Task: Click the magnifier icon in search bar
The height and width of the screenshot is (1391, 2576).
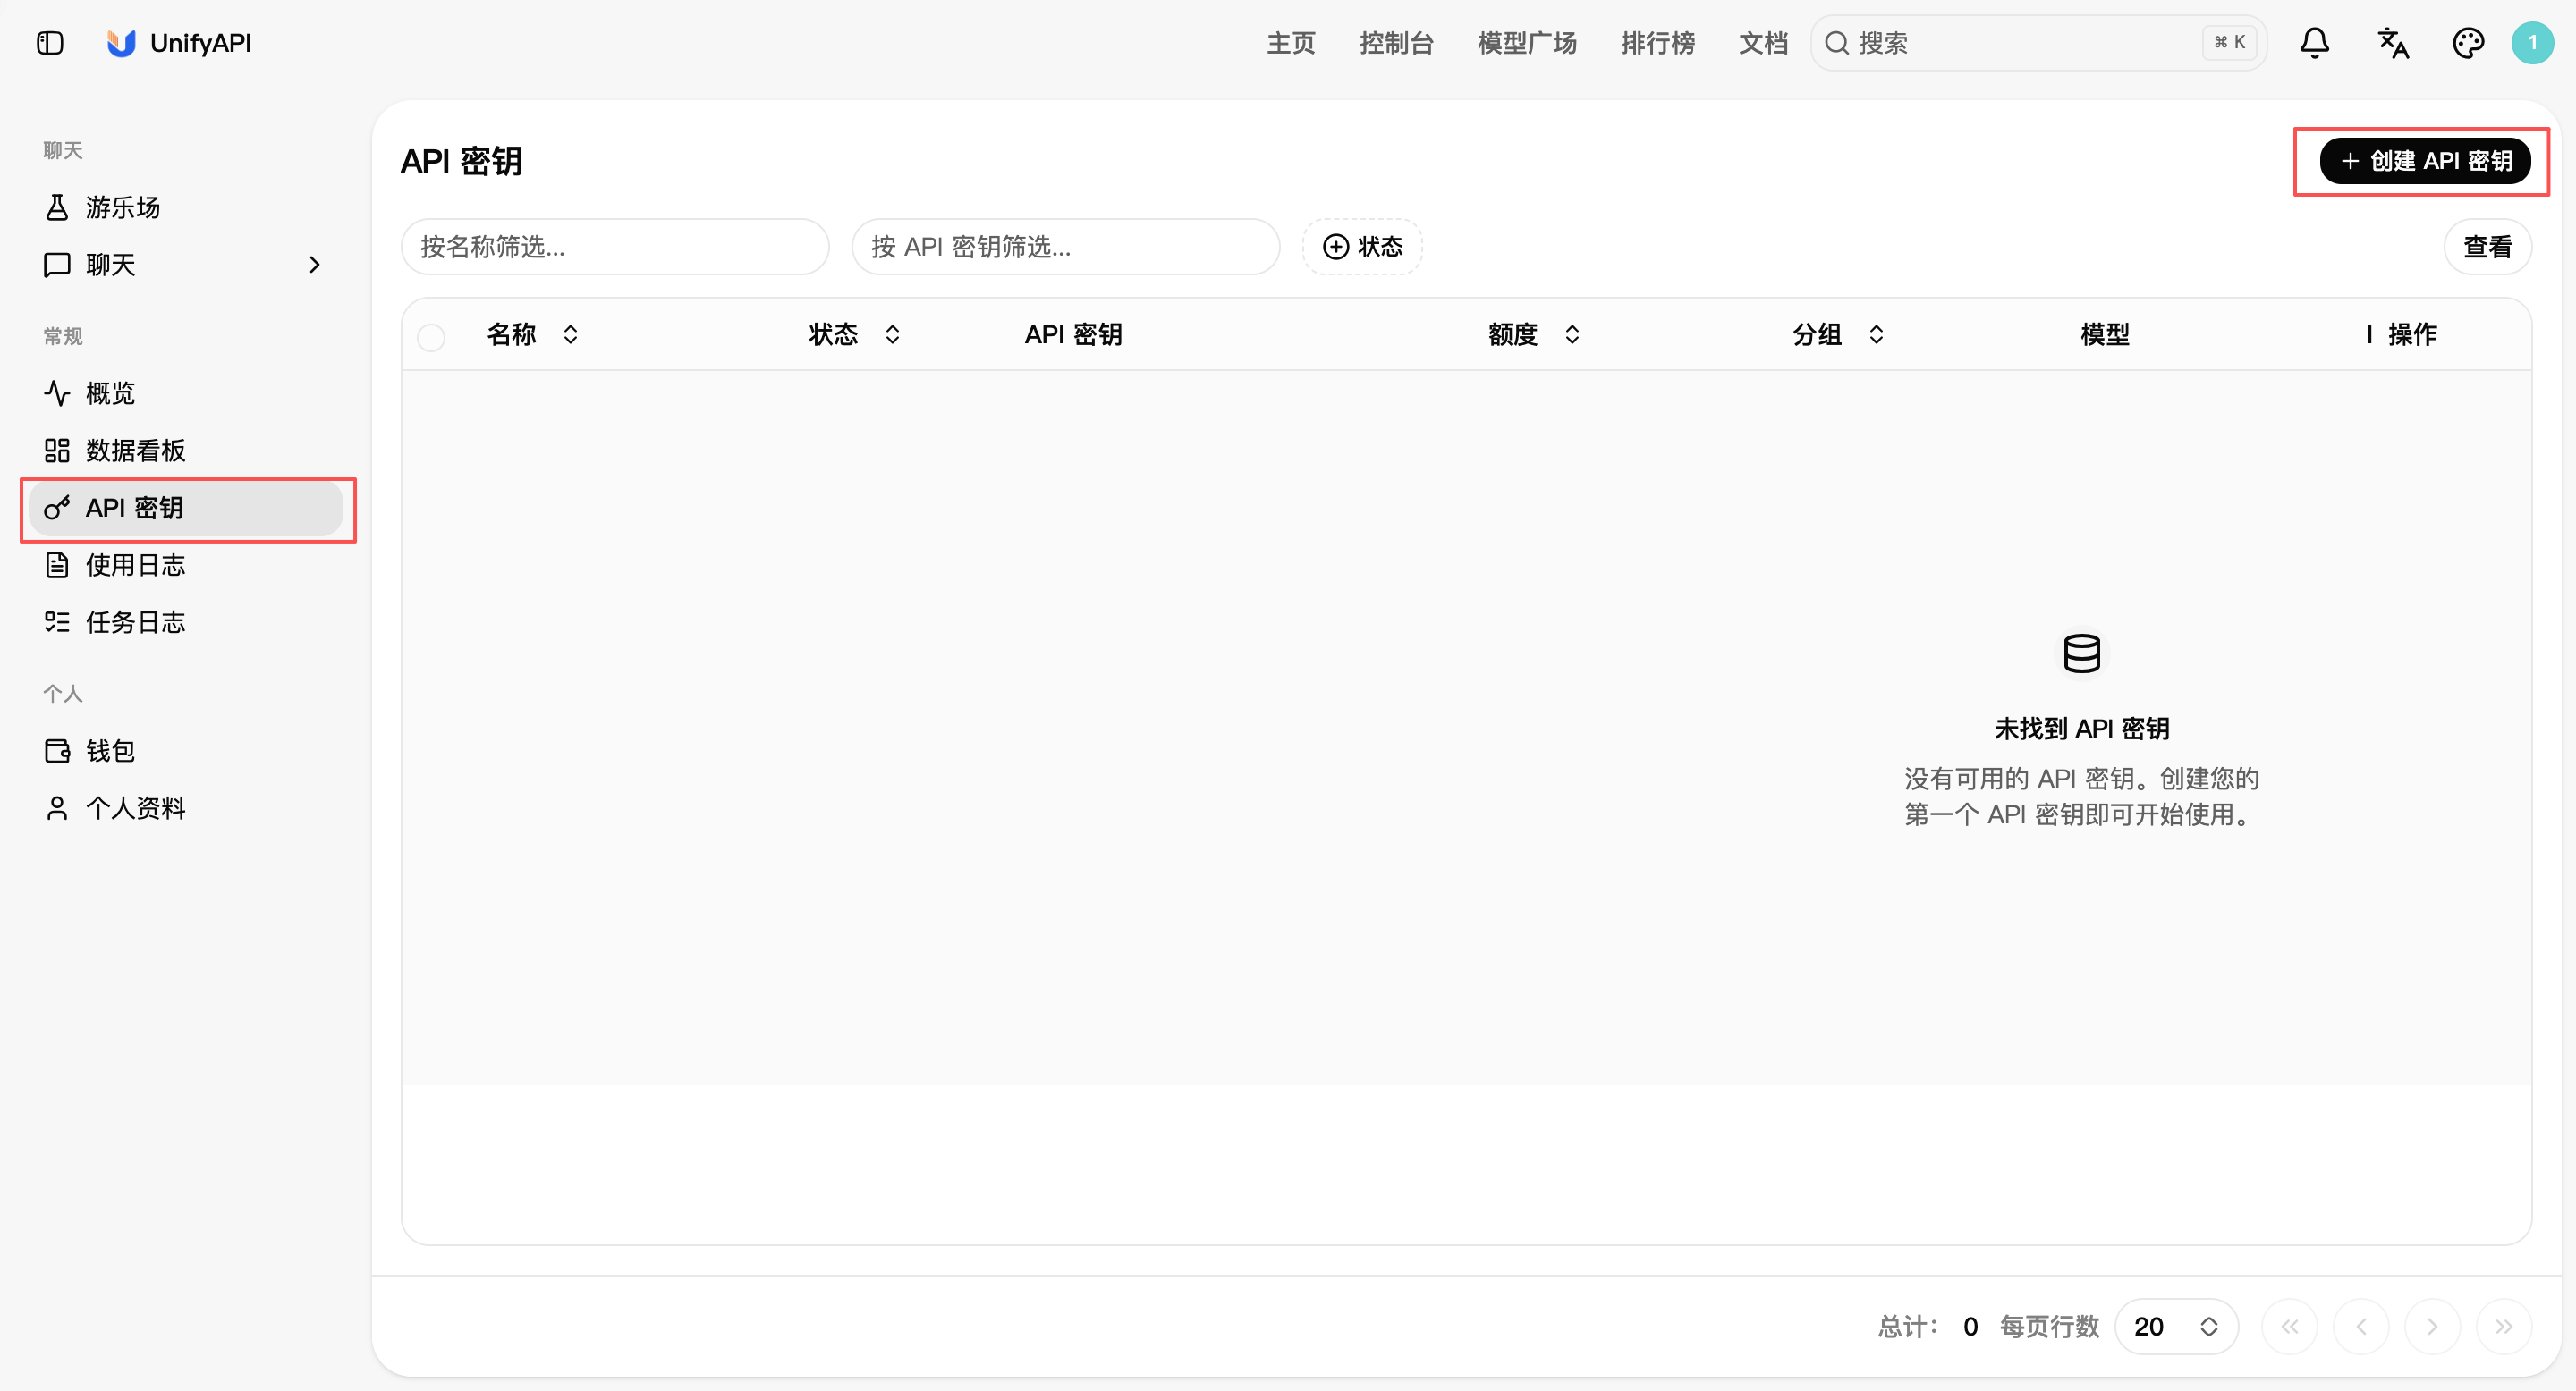Action: coord(1836,43)
